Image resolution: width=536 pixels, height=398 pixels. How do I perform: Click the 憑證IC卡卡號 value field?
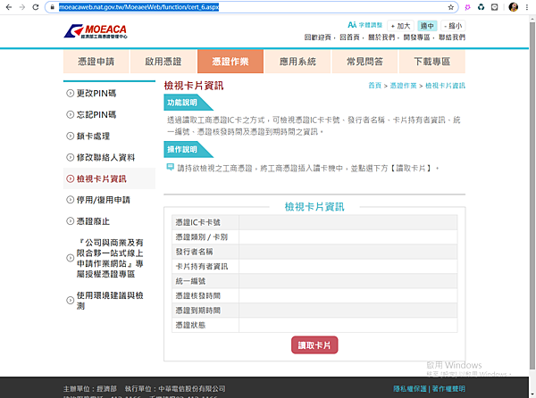348,222
